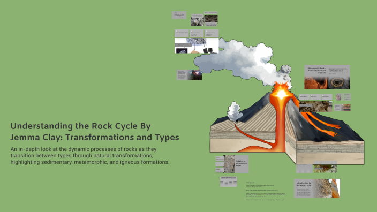Screen dimensions: 377x212
Task: Open the Bibliography text block
Action: coord(266,191)
